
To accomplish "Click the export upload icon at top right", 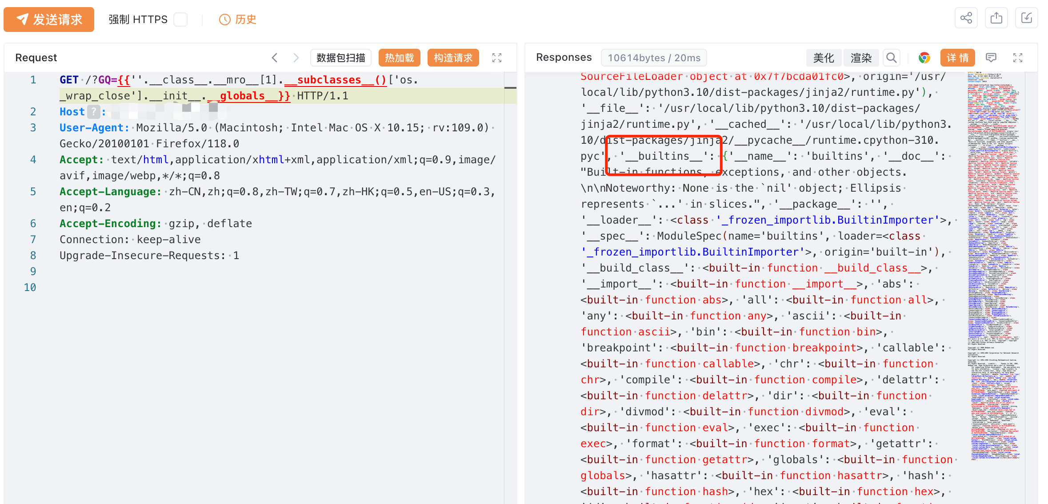I will click(996, 18).
